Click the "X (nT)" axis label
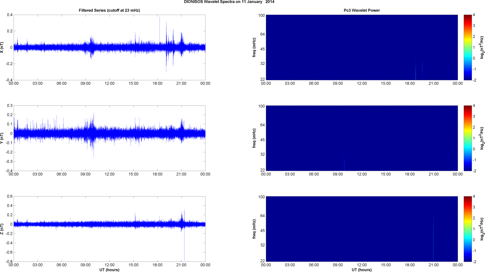Viewport: 485px width, 272px height. point(2,47)
